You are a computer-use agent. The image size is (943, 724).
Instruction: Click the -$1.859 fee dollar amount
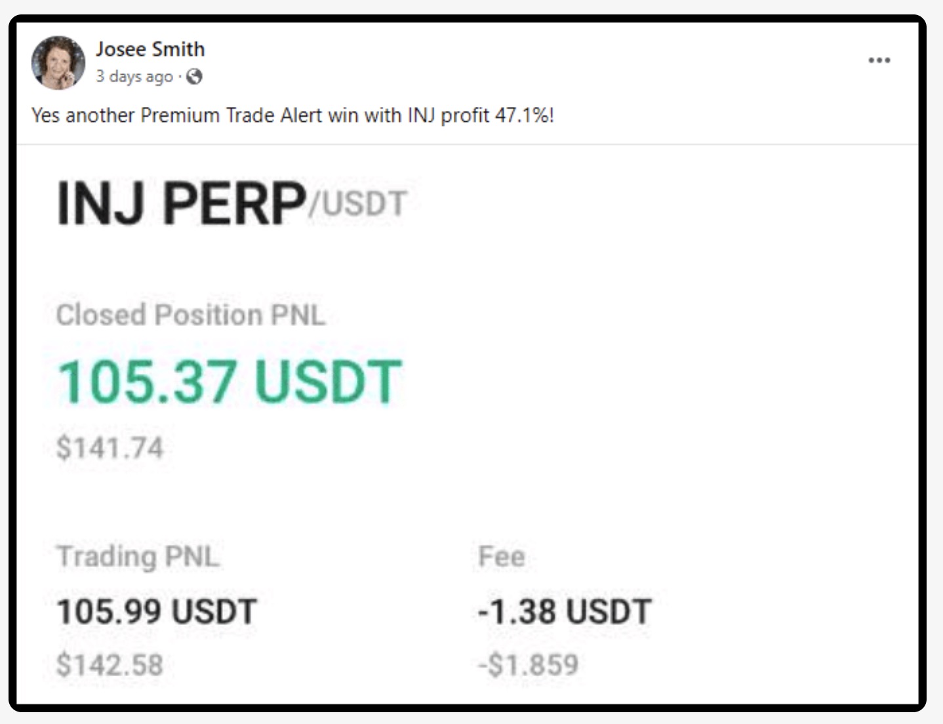point(529,665)
